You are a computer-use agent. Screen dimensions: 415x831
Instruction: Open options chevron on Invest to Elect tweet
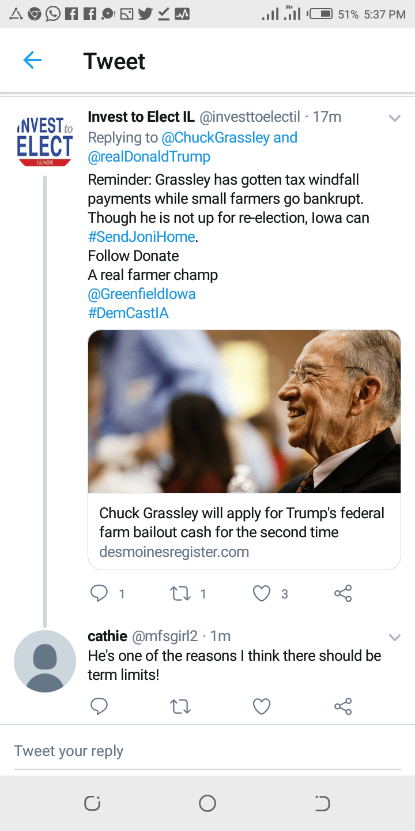(x=395, y=118)
